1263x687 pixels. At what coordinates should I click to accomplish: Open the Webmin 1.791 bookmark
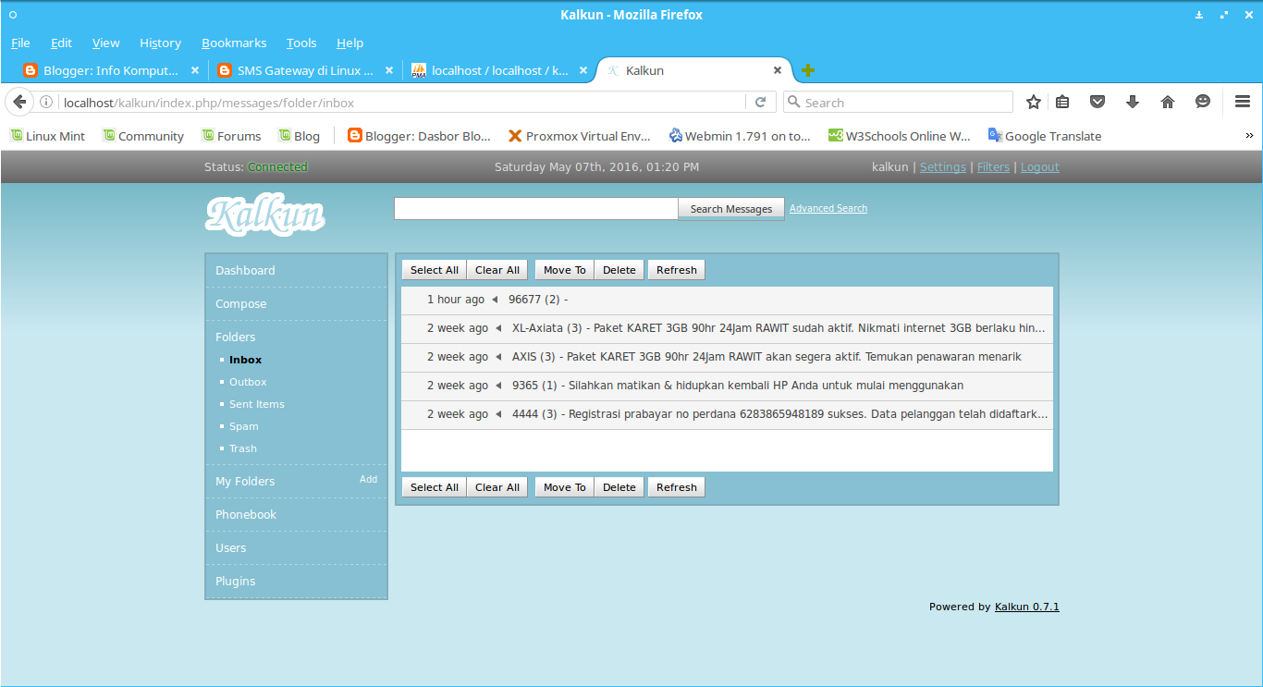[740, 136]
